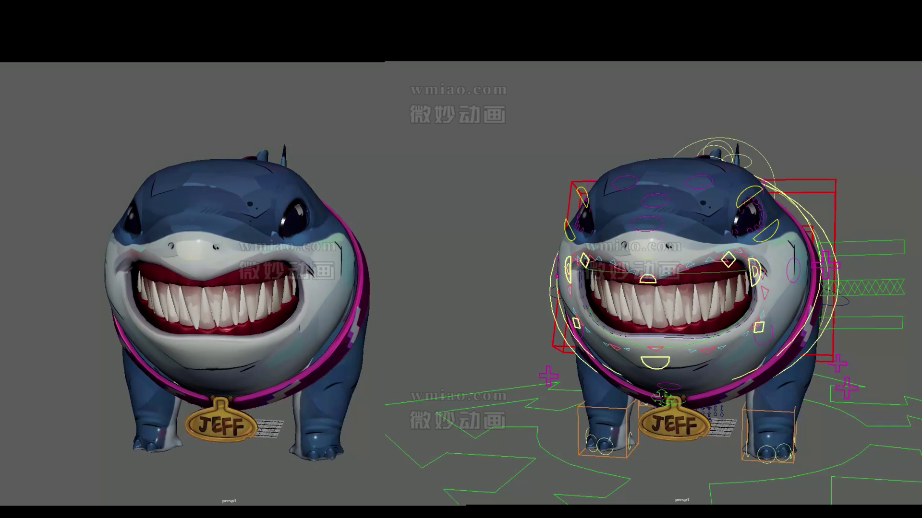922x518 pixels.
Task: Click the yellow square control on right lower cheek
Action: pyautogui.click(x=759, y=327)
